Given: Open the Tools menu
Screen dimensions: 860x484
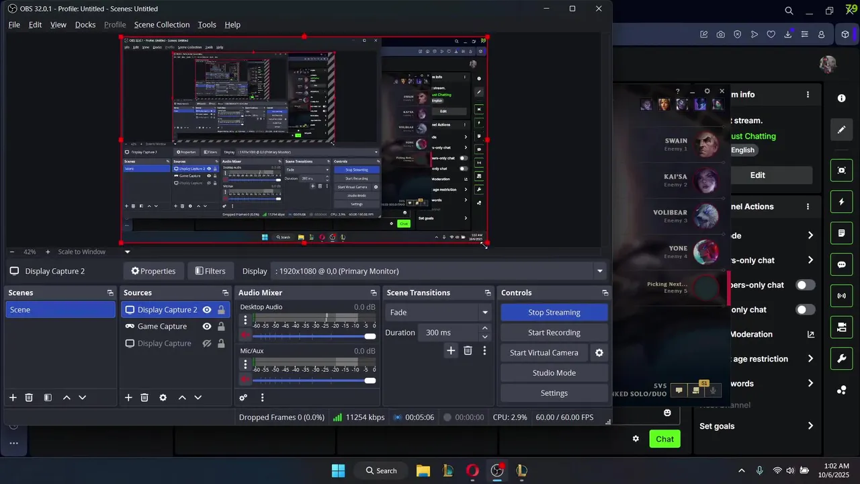Looking at the screenshot, I should (x=207, y=25).
